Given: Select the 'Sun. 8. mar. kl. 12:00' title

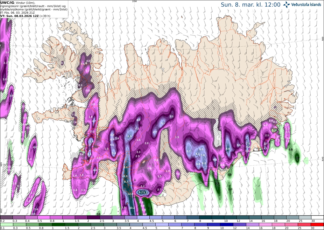Looking at the screenshot, I should (250, 5).
